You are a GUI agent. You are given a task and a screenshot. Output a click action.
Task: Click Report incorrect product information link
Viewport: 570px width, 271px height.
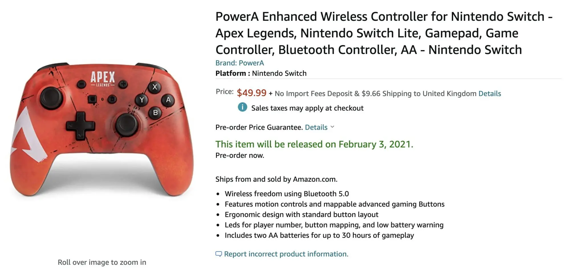[x=286, y=254]
